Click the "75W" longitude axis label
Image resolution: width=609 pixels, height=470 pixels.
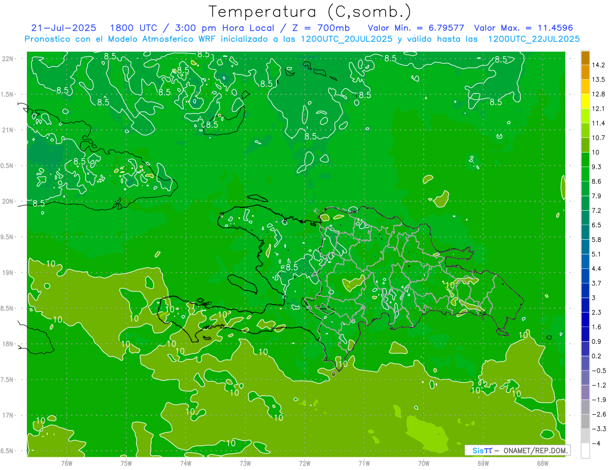pos(126,462)
